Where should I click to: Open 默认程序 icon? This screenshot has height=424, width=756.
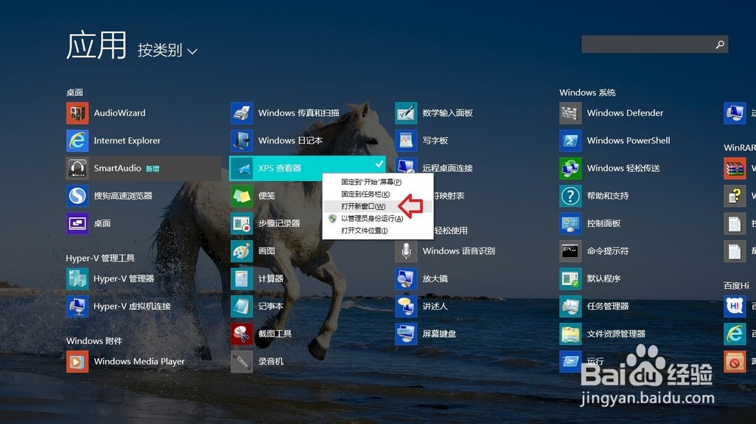[570, 278]
